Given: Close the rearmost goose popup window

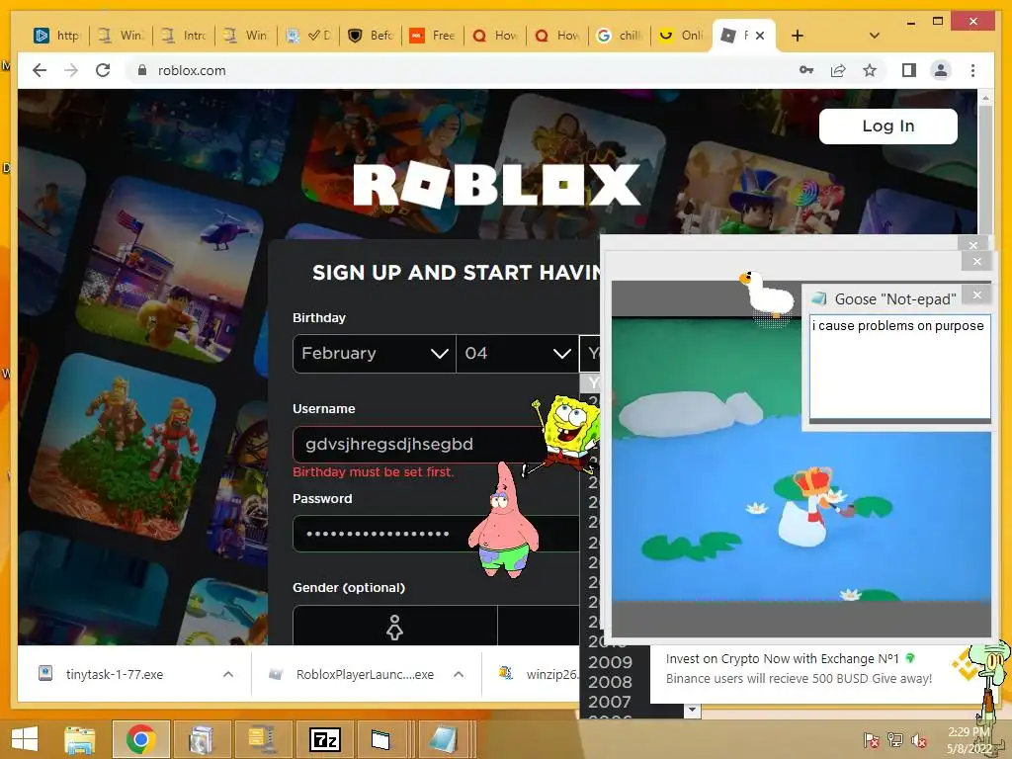Looking at the screenshot, I should pyautogui.click(x=973, y=245).
